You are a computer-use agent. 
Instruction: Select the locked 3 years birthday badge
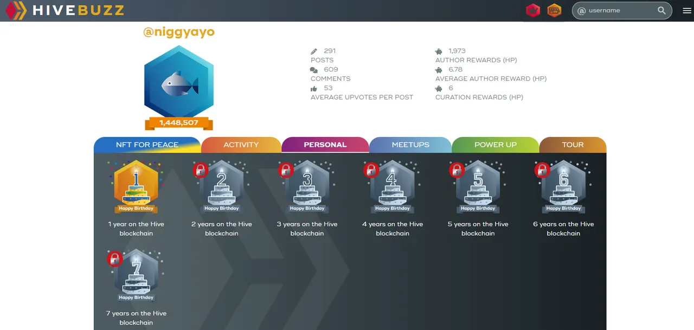[x=307, y=187]
